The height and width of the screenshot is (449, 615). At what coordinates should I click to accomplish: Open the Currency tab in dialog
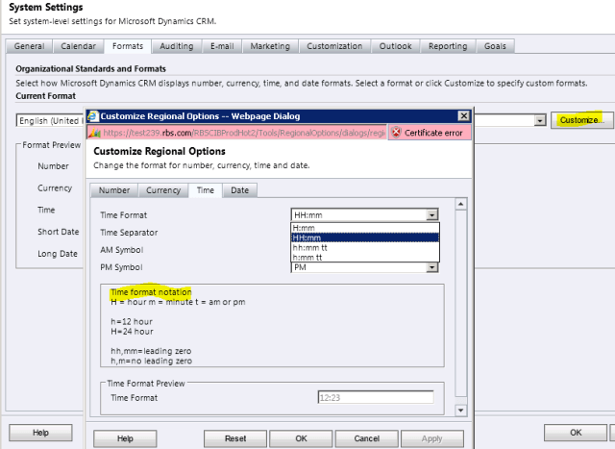click(x=163, y=190)
